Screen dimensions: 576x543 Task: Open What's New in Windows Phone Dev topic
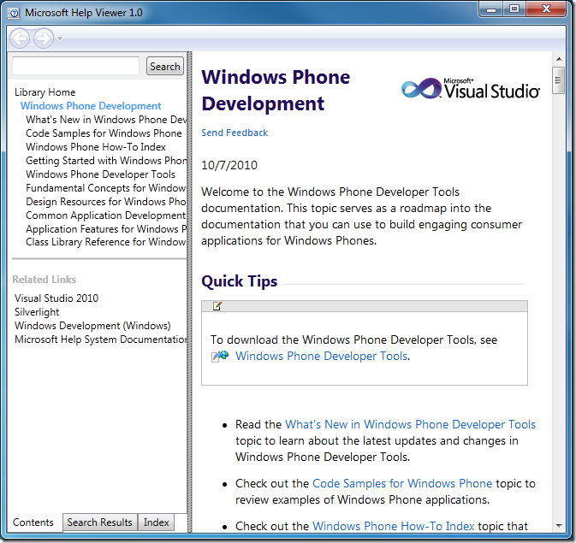click(106, 120)
